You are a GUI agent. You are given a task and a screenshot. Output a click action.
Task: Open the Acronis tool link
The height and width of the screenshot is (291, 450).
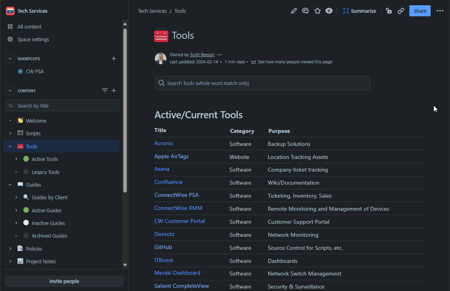164,143
